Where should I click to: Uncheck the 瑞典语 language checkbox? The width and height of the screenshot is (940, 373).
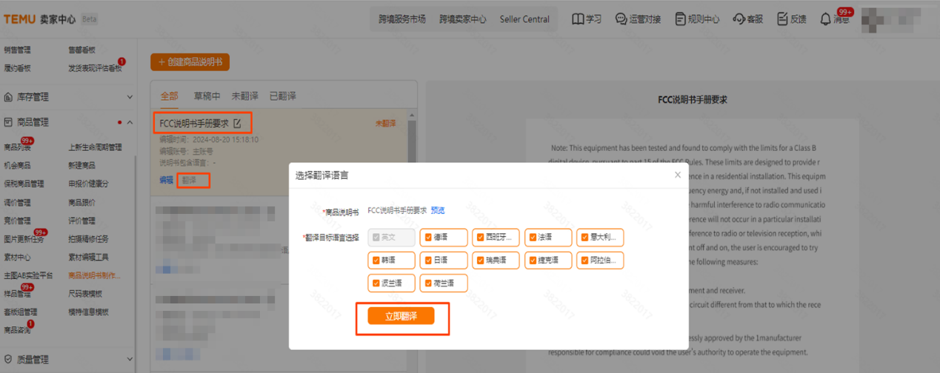click(480, 261)
